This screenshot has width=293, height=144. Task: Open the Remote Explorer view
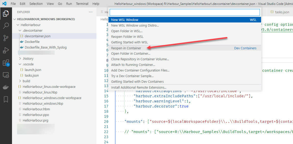(x=6, y=75)
